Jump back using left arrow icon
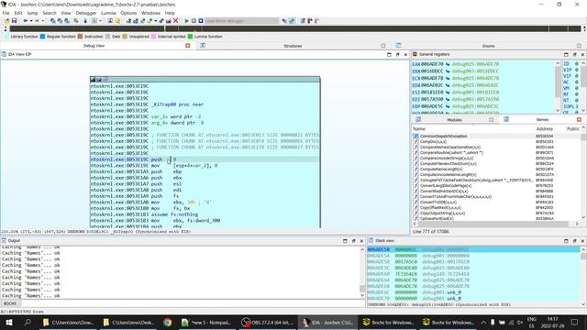Image resolution: width=587 pixels, height=330 pixels. [25, 21]
